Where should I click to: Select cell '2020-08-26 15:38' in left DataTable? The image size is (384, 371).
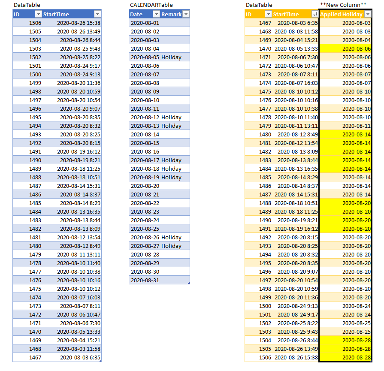pos(72,23)
